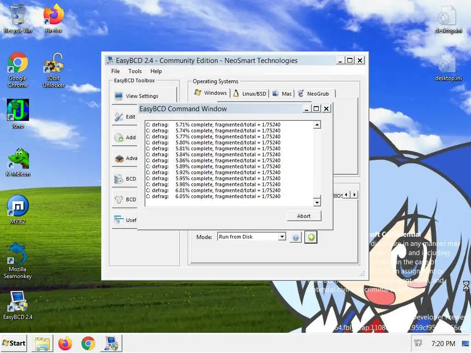Open the Tools menu in EasyBCD
This screenshot has width=471, height=353.
[135, 71]
